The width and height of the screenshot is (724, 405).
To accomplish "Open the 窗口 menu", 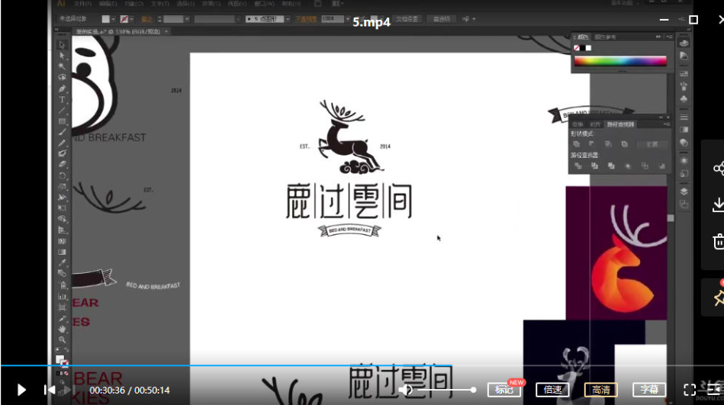I will point(264,4).
